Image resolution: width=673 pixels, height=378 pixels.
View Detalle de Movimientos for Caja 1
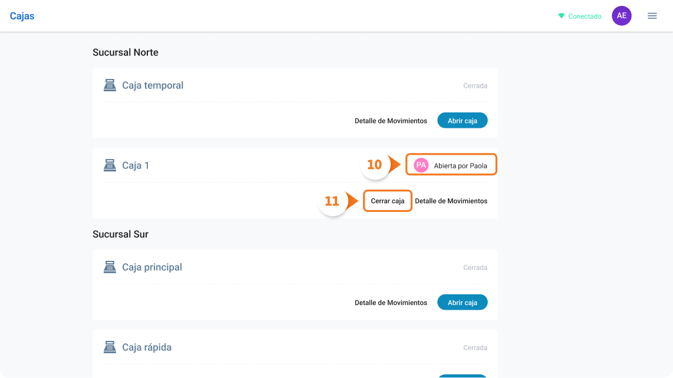[x=451, y=201]
